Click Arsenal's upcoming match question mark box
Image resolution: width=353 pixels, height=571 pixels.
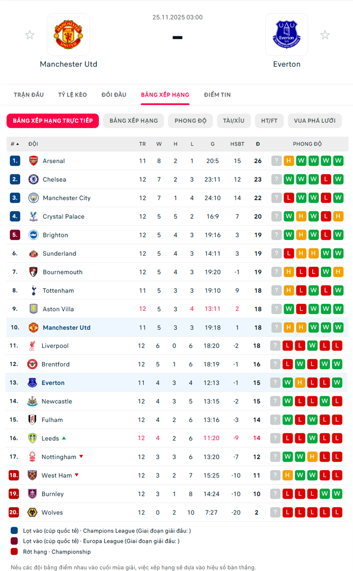[277, 161]
